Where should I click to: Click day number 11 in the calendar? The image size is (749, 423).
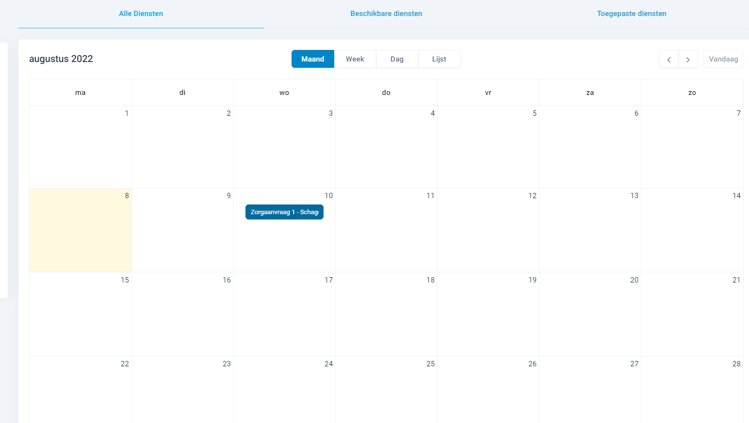pyautogui.click(x=430, y=196)
